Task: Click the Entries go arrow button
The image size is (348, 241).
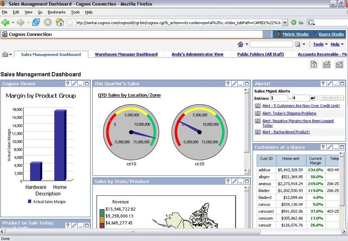Action: coord(313,98)
